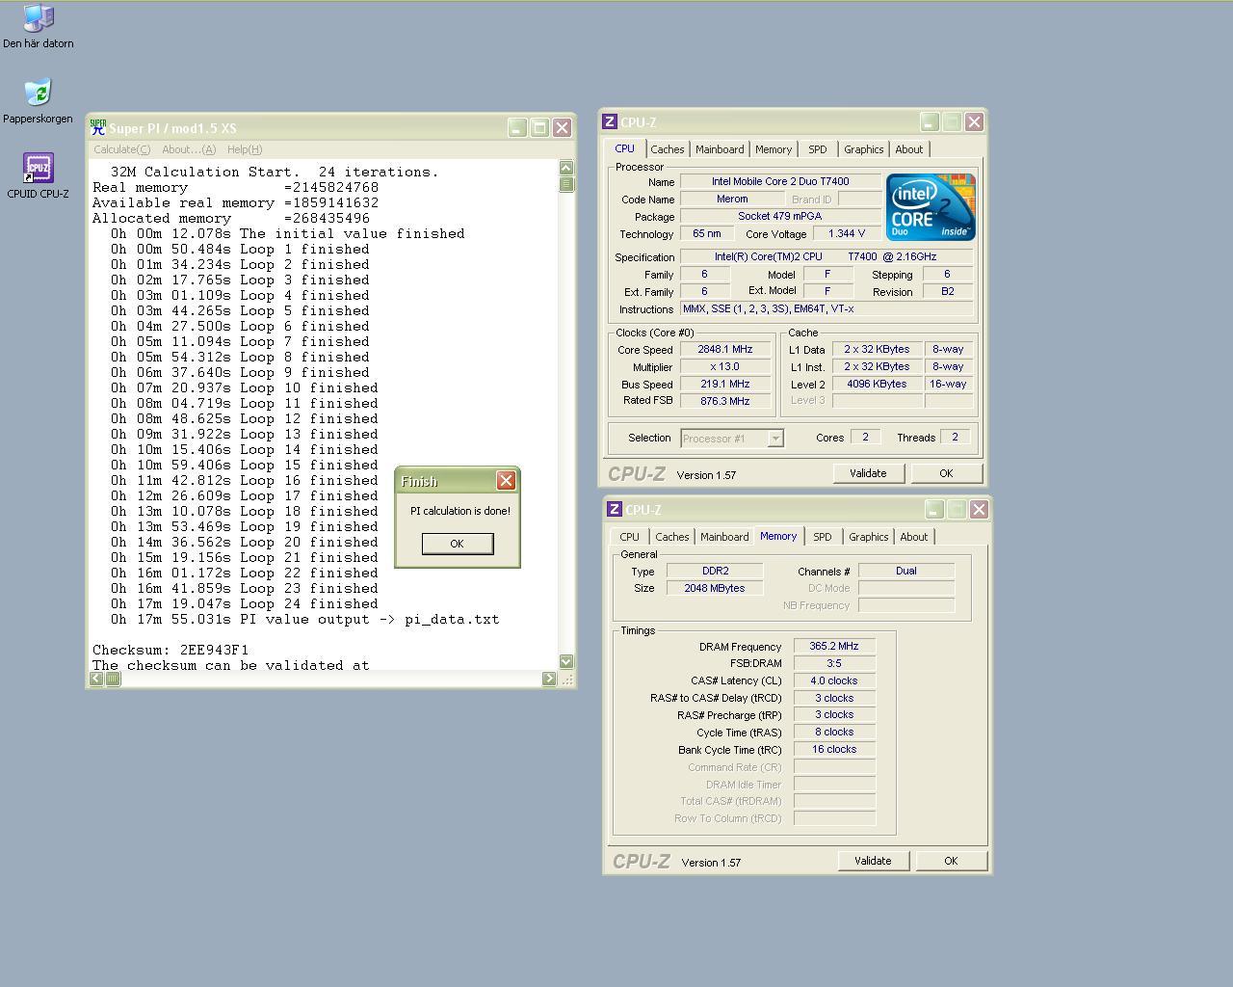Image resolution: width=1233 pixels, height=987 pixels.
Task: Click Super PI horizontal scrollbar left arrow
Action: pos(96,679)
